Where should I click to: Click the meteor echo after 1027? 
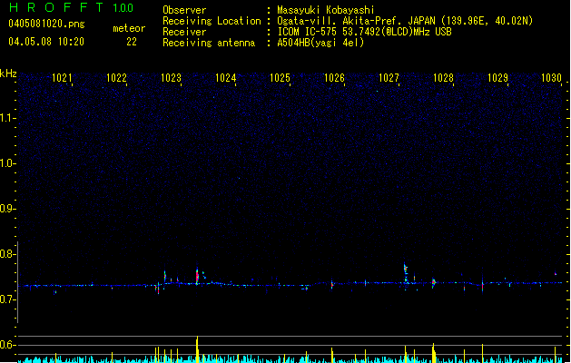click(405, 273)
